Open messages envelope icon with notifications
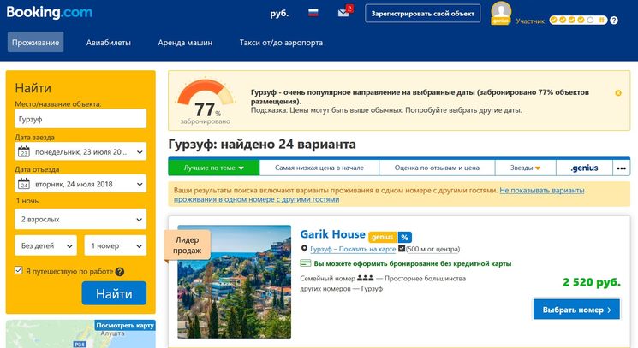This screenshot has width=638, height=348. tap(344, 12)
